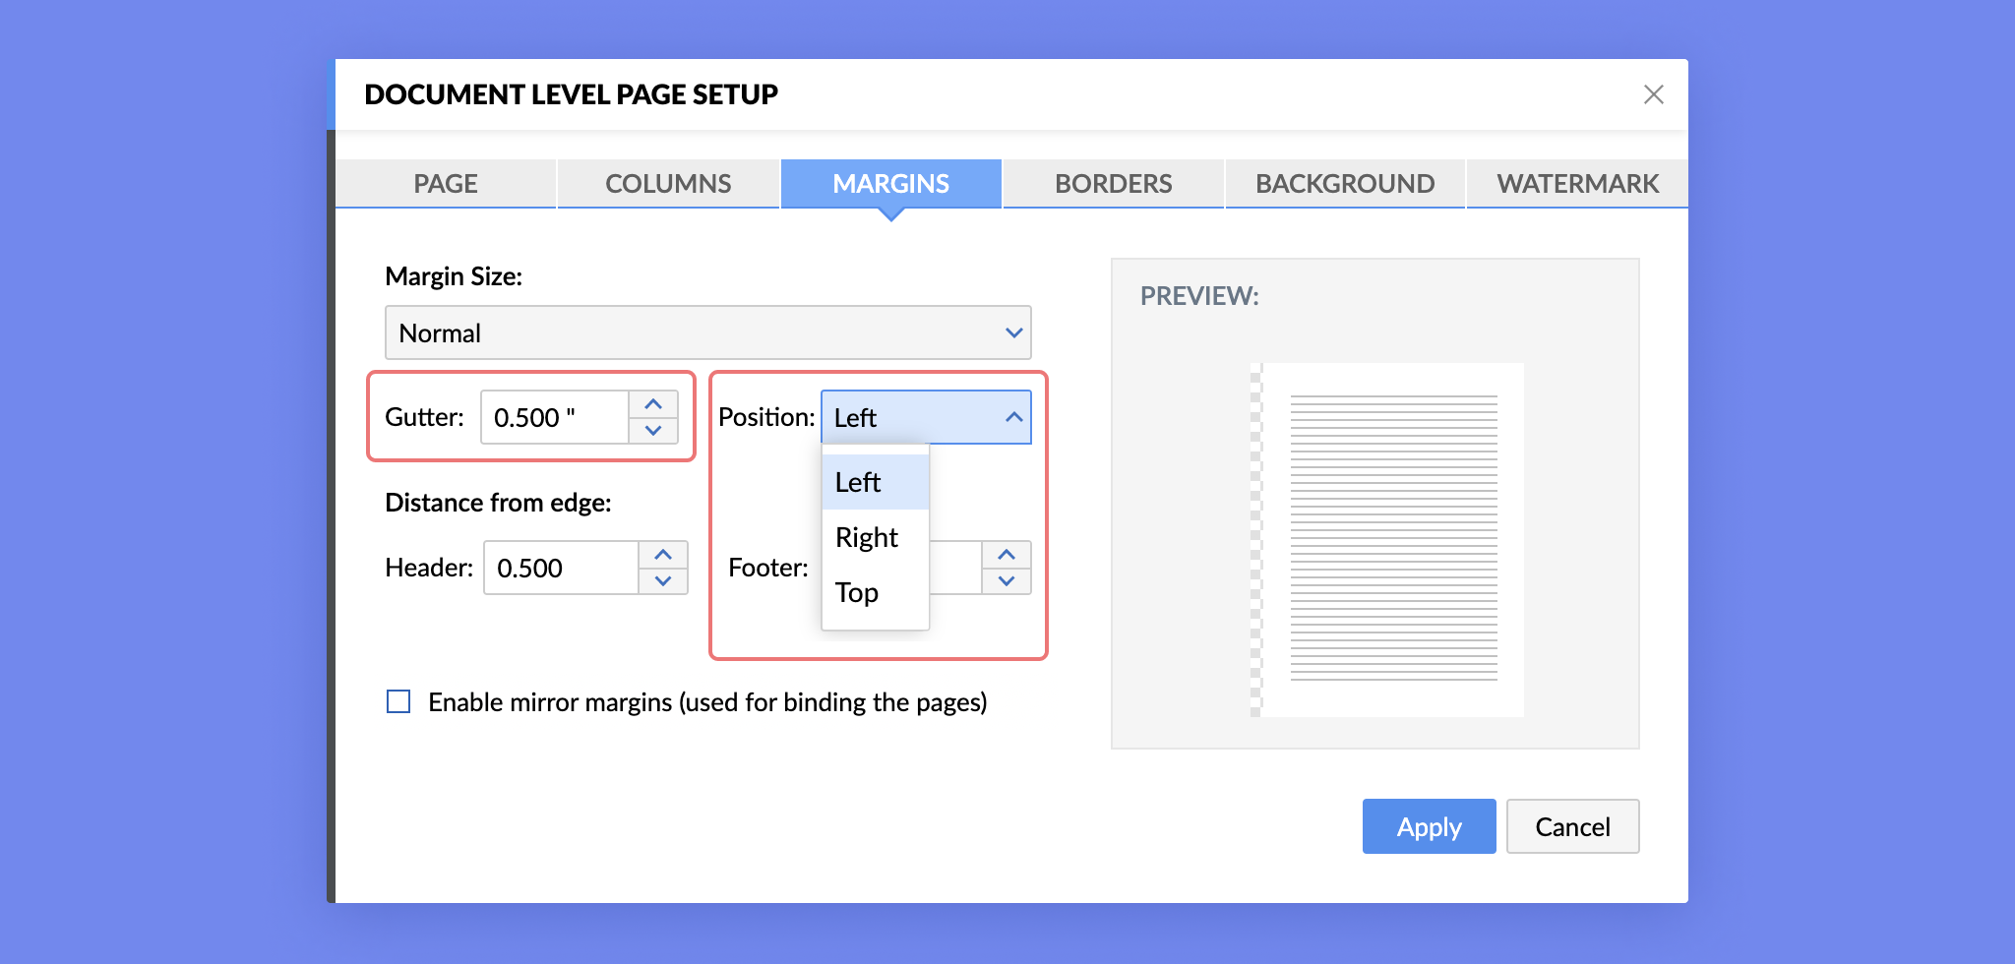Open the Margin Size dropdown showing Normal

click(707, 332)
